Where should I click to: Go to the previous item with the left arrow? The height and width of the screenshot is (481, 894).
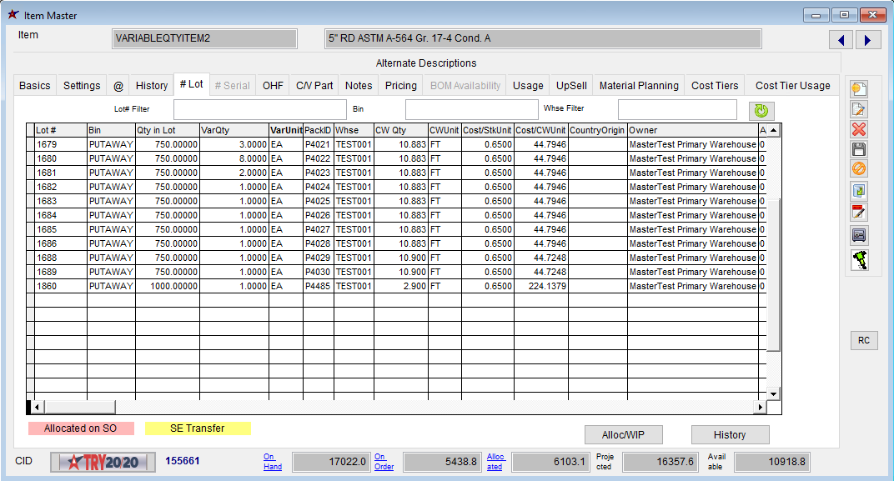point(841,40)
